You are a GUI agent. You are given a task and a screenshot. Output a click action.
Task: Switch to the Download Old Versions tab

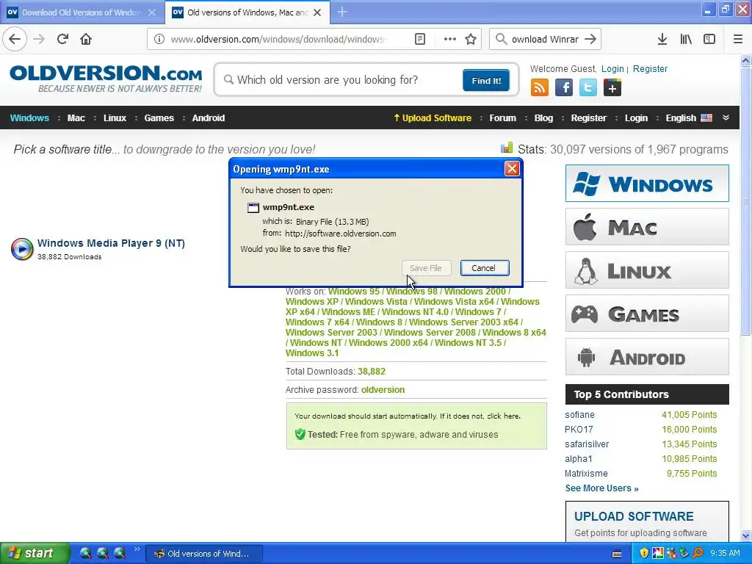[81, 12]
